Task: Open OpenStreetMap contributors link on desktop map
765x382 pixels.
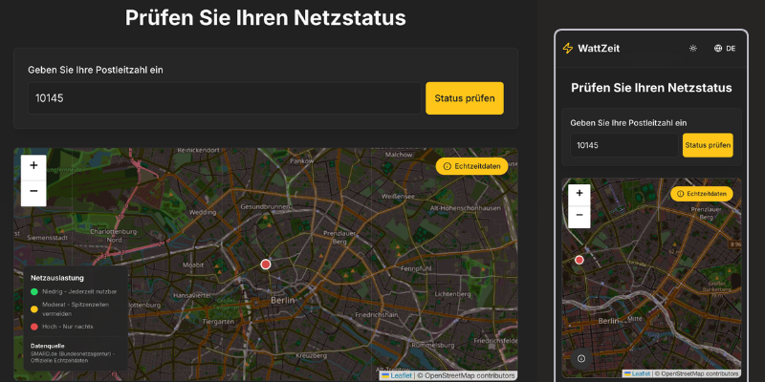Action: point(469,375)
